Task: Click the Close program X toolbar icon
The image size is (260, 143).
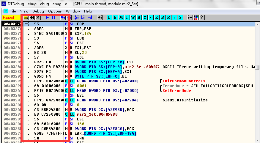Action: (x=38, y=18)
